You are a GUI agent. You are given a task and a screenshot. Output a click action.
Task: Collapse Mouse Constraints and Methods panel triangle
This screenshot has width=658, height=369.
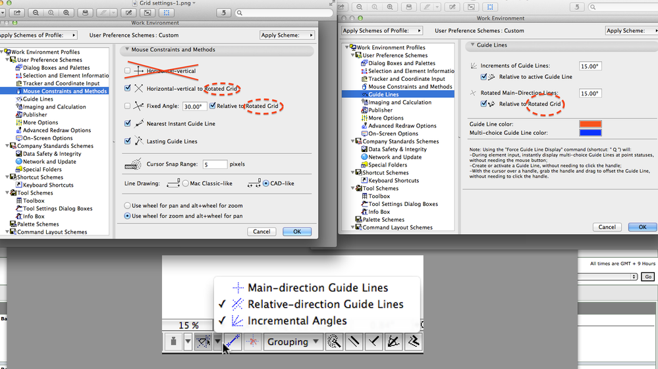pos(126,49)
